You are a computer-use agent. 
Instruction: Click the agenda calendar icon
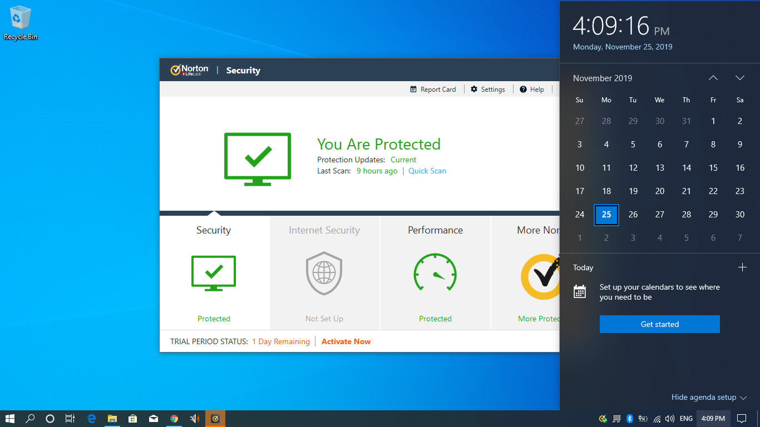(x=580, y=291)
